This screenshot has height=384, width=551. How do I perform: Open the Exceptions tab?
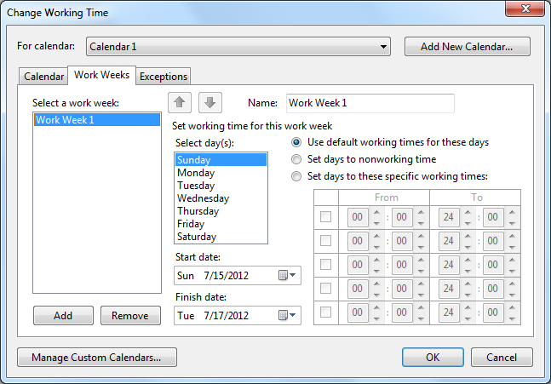click(164, 77)
